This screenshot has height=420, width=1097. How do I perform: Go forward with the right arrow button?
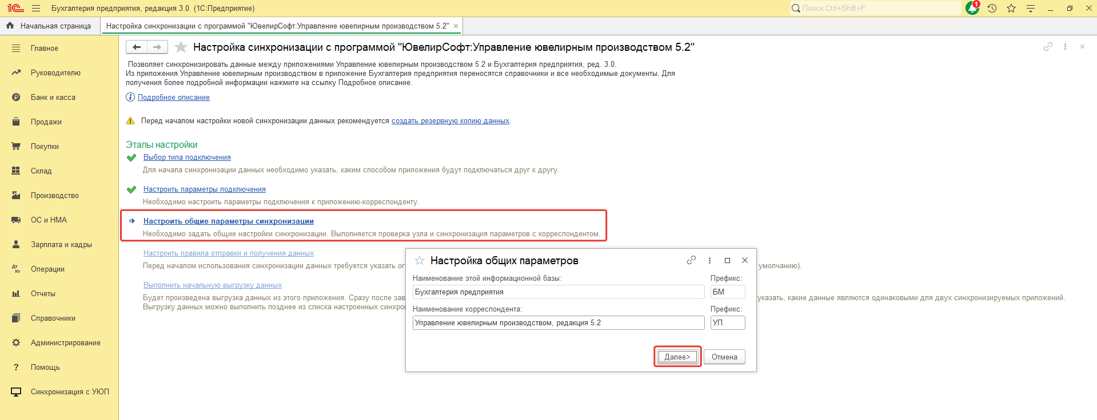point(157,47)
